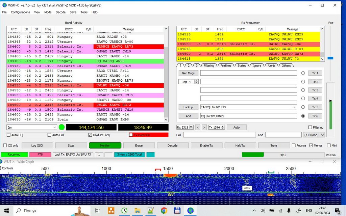The height and width of the screenshot is (216, 346).
Task: Open Task View in the taskbar
Action: pos(97,211)
